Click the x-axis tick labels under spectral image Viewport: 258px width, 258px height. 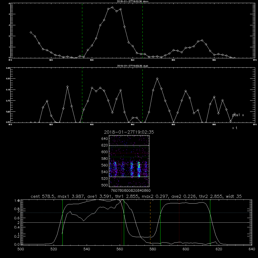tap(131, 190)
